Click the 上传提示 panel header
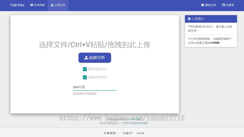244x137 pixels. 211,19
